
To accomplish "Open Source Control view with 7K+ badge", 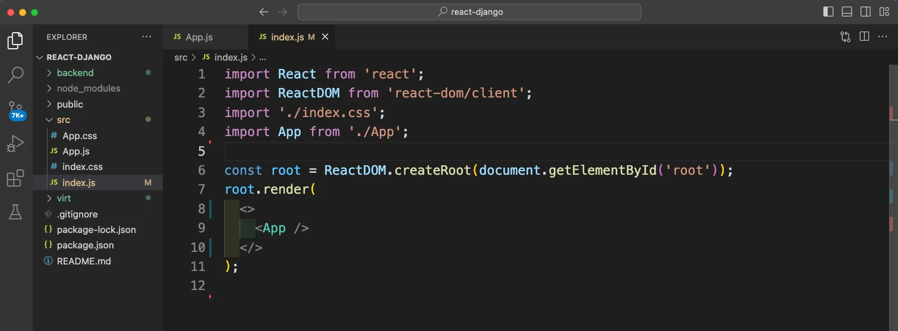I will pos(16,111).
